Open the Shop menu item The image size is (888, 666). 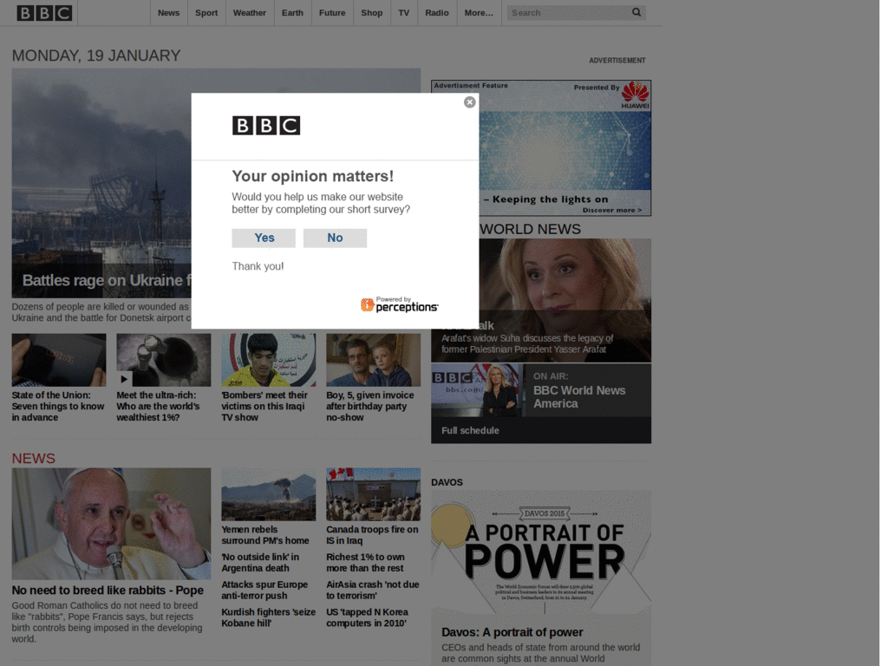tap(371, 12)
